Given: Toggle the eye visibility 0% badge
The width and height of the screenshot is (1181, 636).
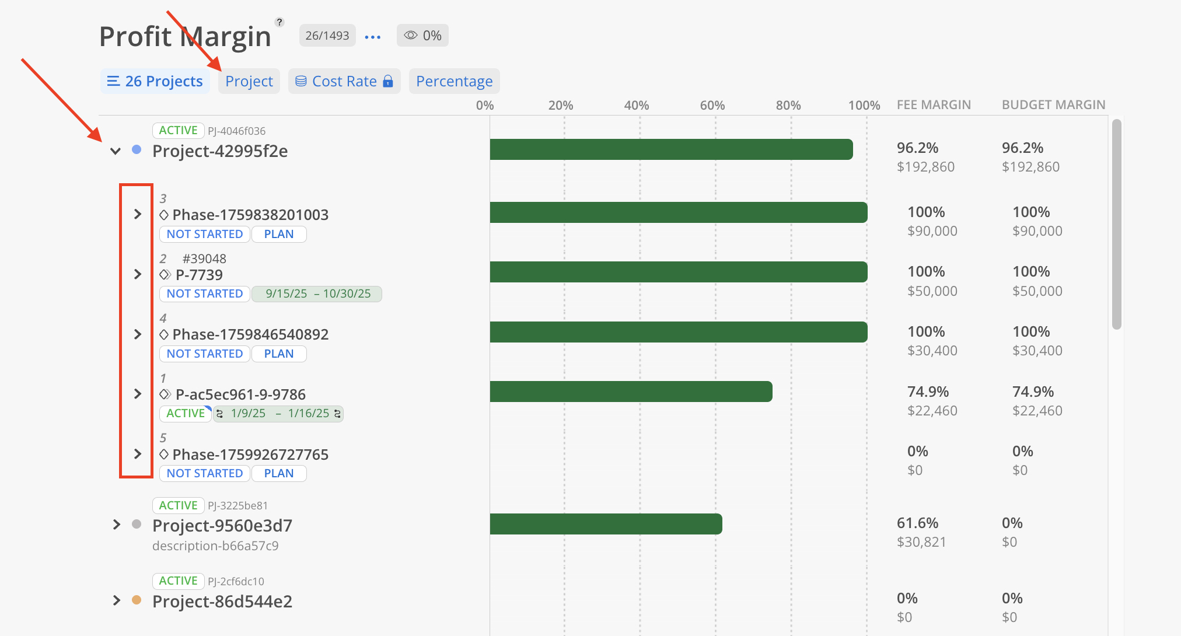Looking at the screenshot, I should coord(422,36).
